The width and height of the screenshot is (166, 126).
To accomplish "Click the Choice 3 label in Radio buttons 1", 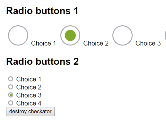I will [148, 43].
